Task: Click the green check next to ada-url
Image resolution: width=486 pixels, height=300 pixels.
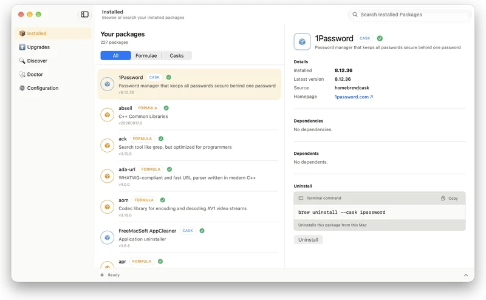Action: (x=169, y=169)
